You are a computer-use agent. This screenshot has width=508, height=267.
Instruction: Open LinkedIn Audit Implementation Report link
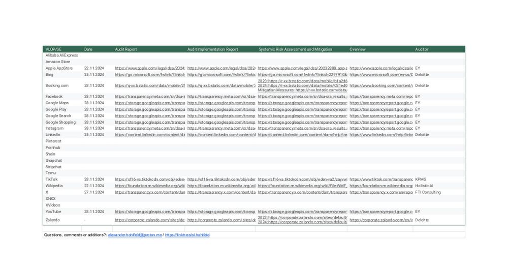coord(221,135)
